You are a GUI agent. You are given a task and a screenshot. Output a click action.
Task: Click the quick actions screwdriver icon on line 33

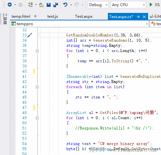(x=30, y=35)
